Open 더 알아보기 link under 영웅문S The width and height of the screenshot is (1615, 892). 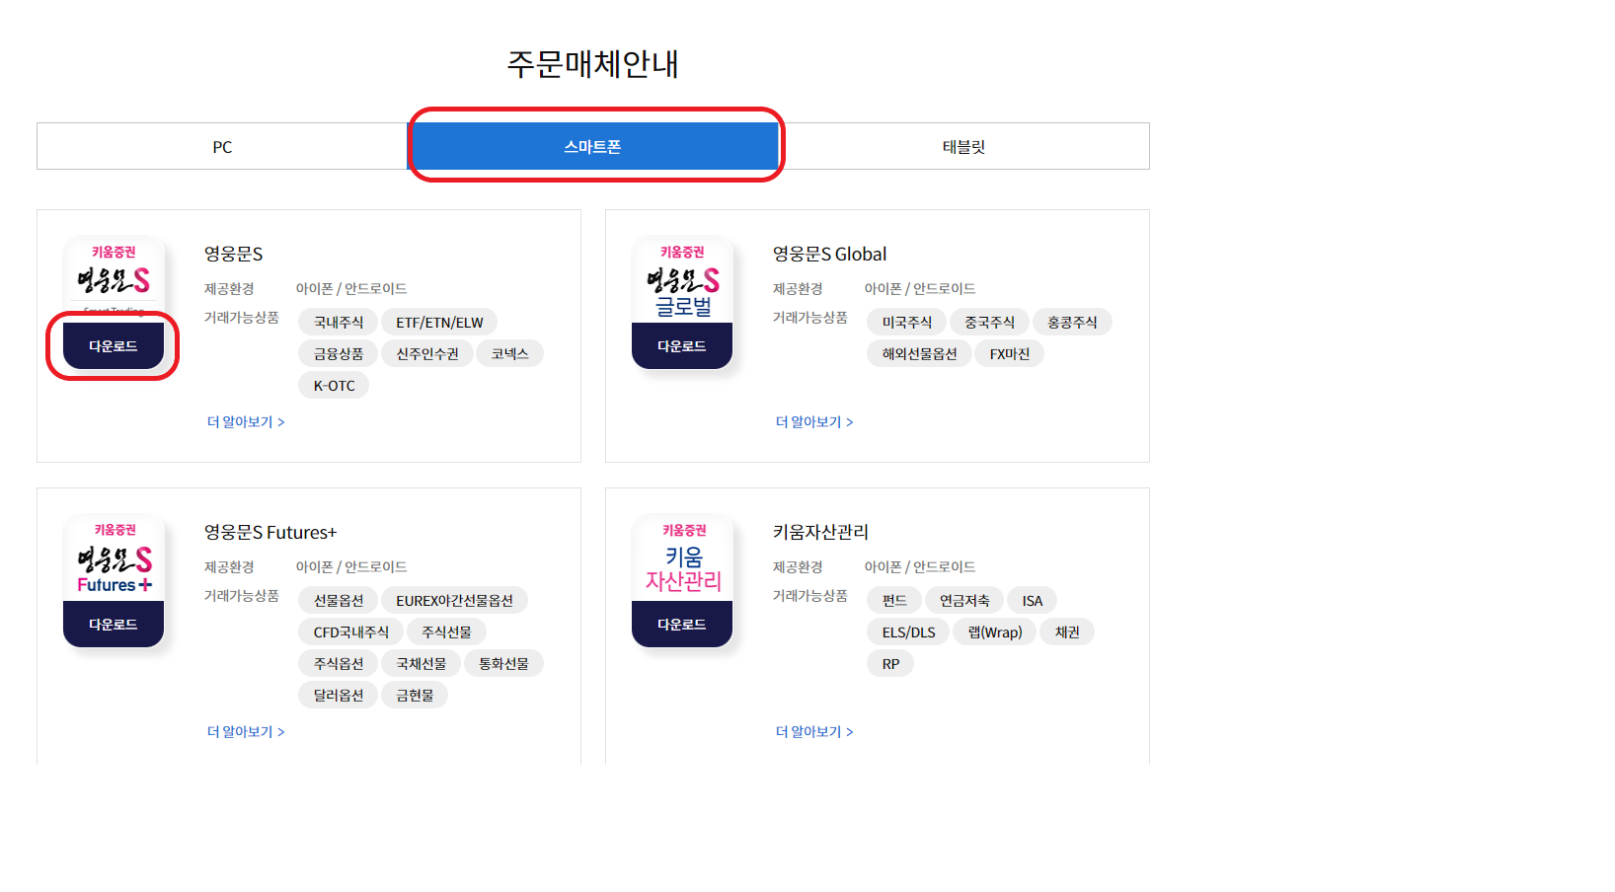[x=246, y=421]
